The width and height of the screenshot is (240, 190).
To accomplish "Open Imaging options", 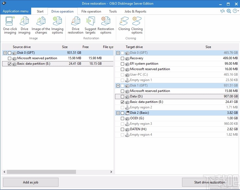I will point(57,25).
